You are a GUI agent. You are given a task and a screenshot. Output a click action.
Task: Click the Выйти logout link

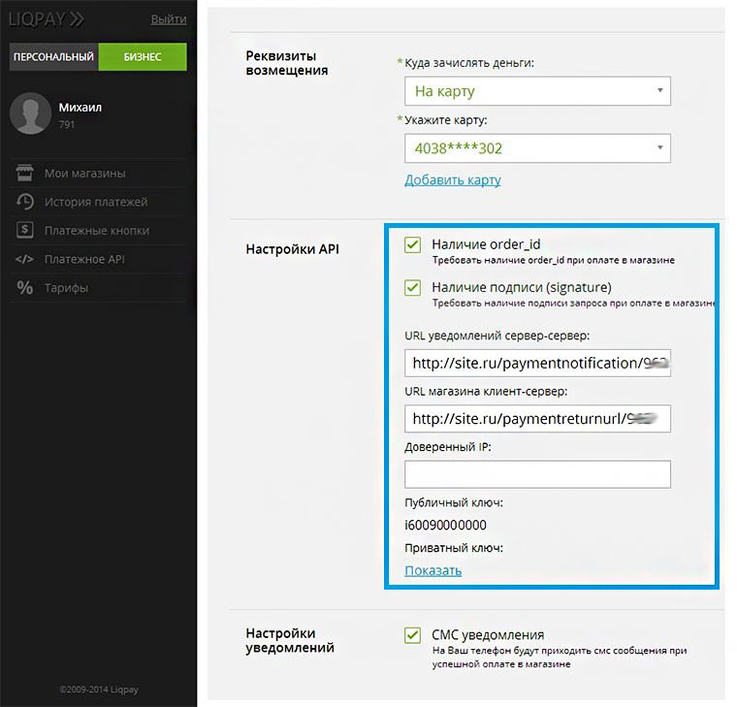pyautogui.click(x=169, y=19)
